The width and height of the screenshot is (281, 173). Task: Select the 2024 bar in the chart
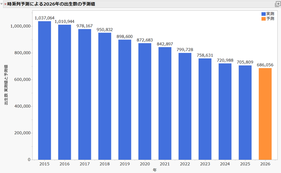point(225,111)
